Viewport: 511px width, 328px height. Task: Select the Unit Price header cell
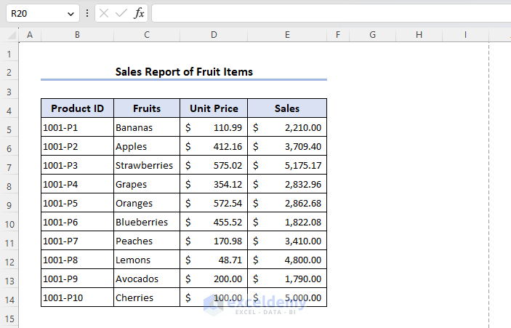[x=214, y=108]
